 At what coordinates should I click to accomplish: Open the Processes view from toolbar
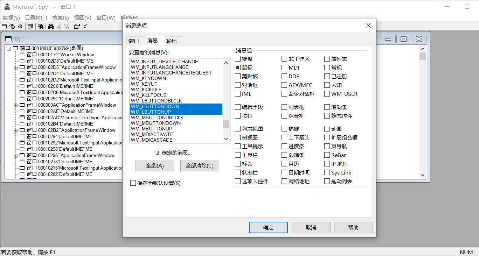click(12, 26)
